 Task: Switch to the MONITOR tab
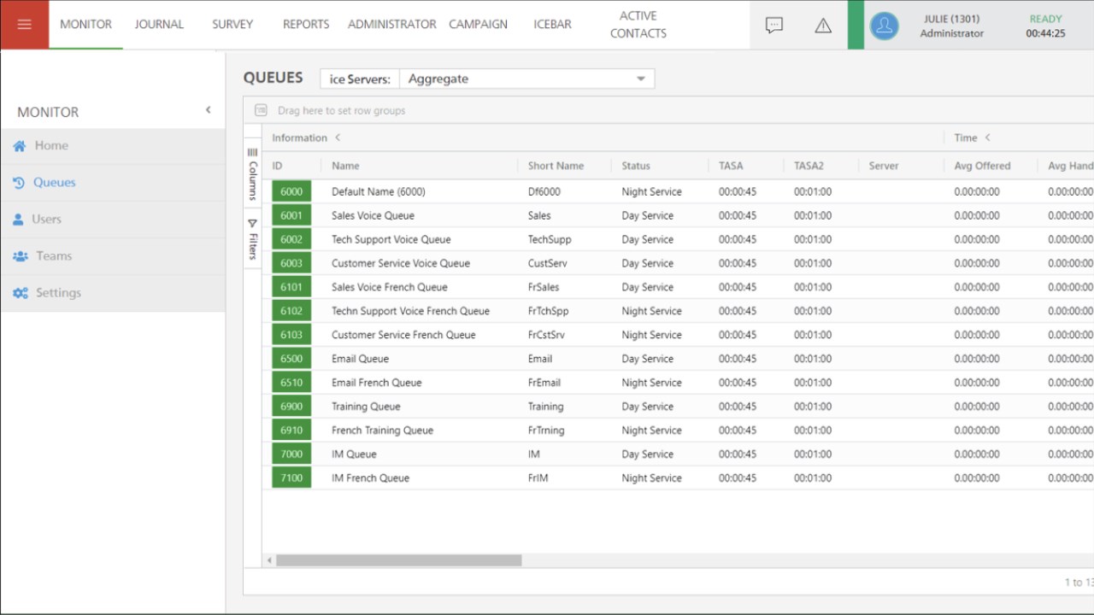click(85, 24)
